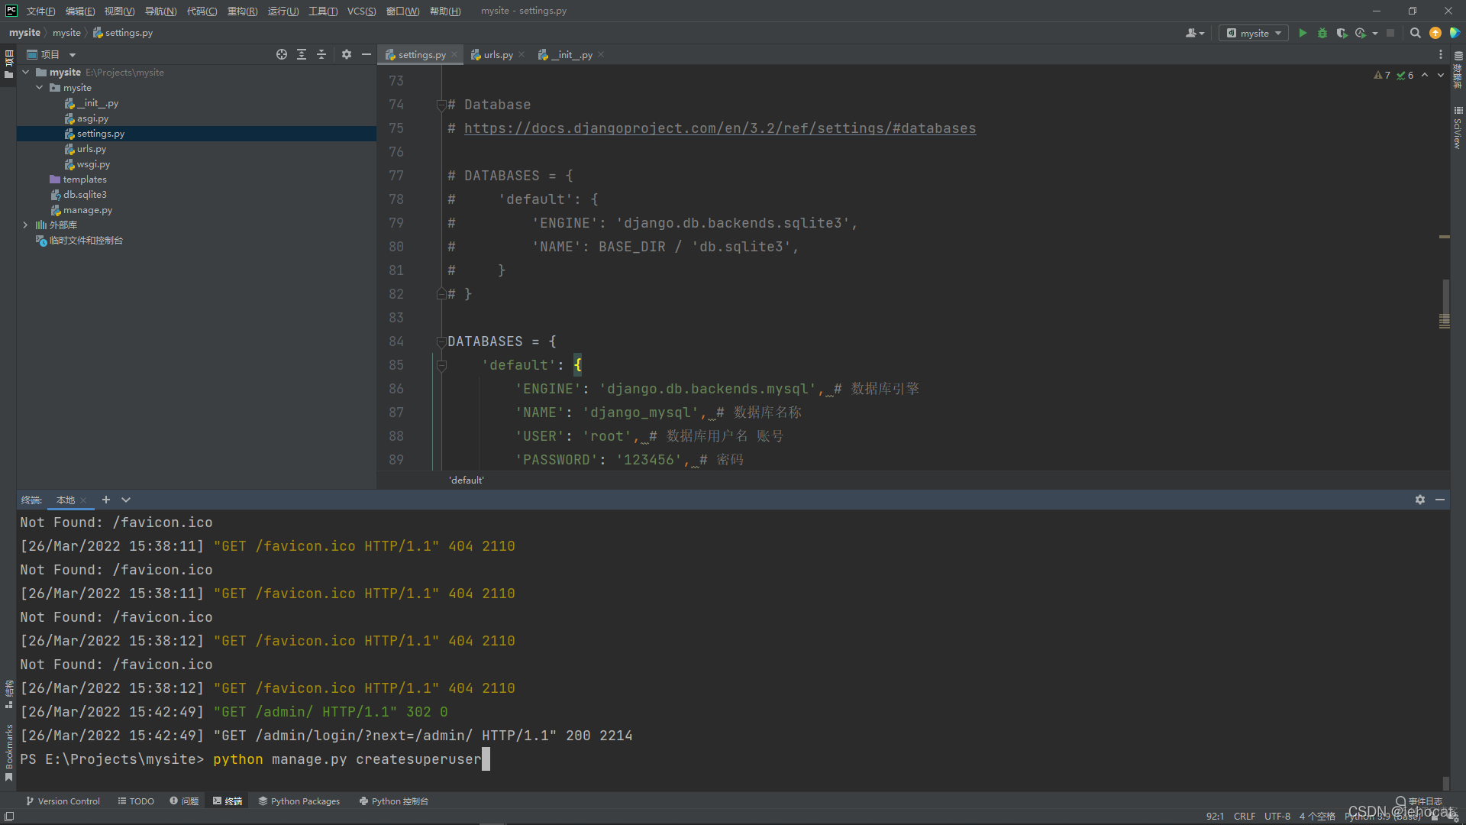The image size is (1466, 825).
Task: Close the urls.py tab
Action: (521, 54)
